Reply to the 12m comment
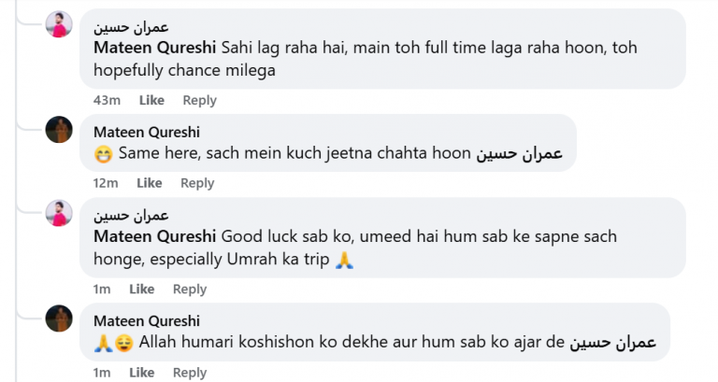Viewport: 718px width, 382px height. (197, 183)
